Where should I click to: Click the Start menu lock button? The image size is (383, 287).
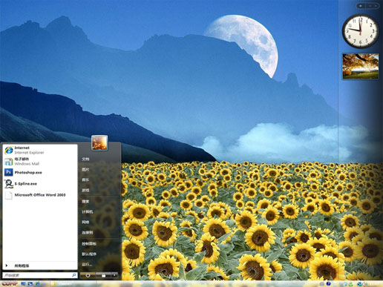(x=103, y=275)
